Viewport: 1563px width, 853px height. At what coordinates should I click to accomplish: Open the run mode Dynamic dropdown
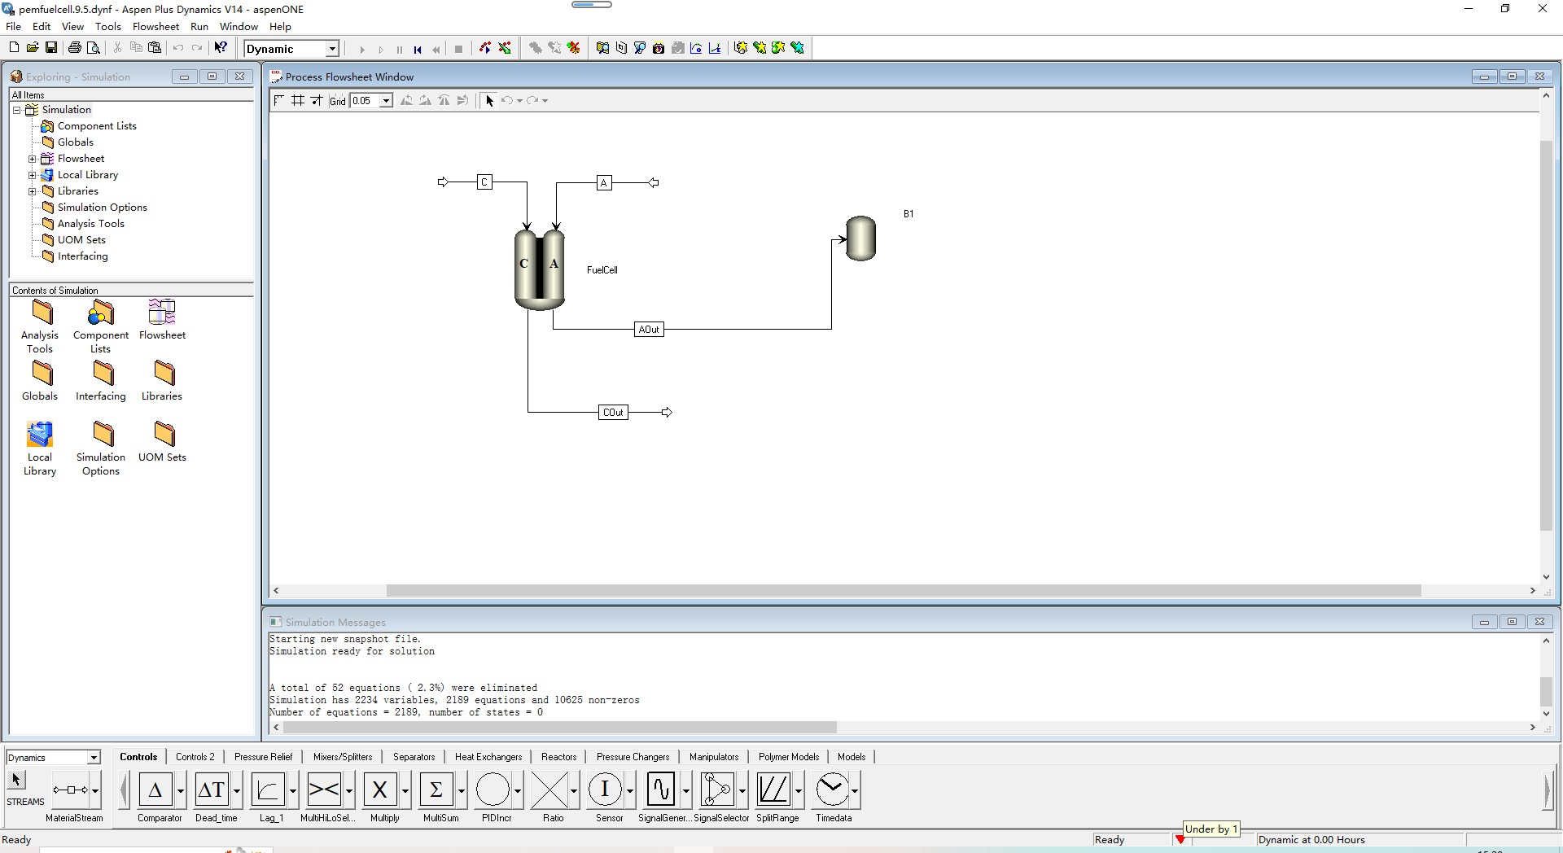coord(332,49)
